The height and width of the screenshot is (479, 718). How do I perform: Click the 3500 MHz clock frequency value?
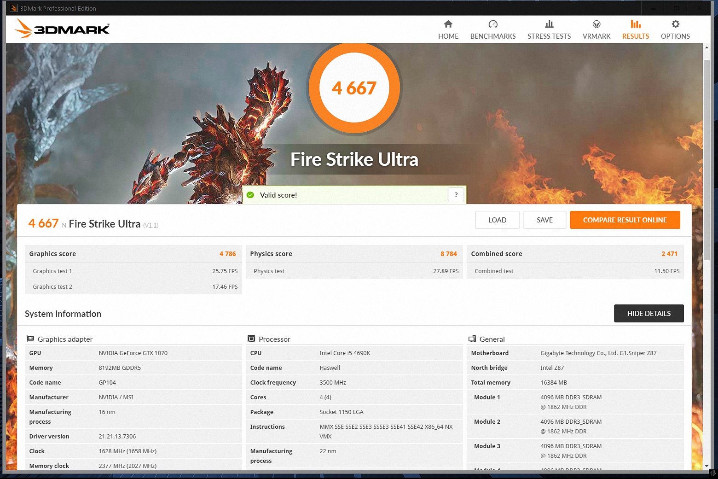pyautogui.click(x=333, y=382)
